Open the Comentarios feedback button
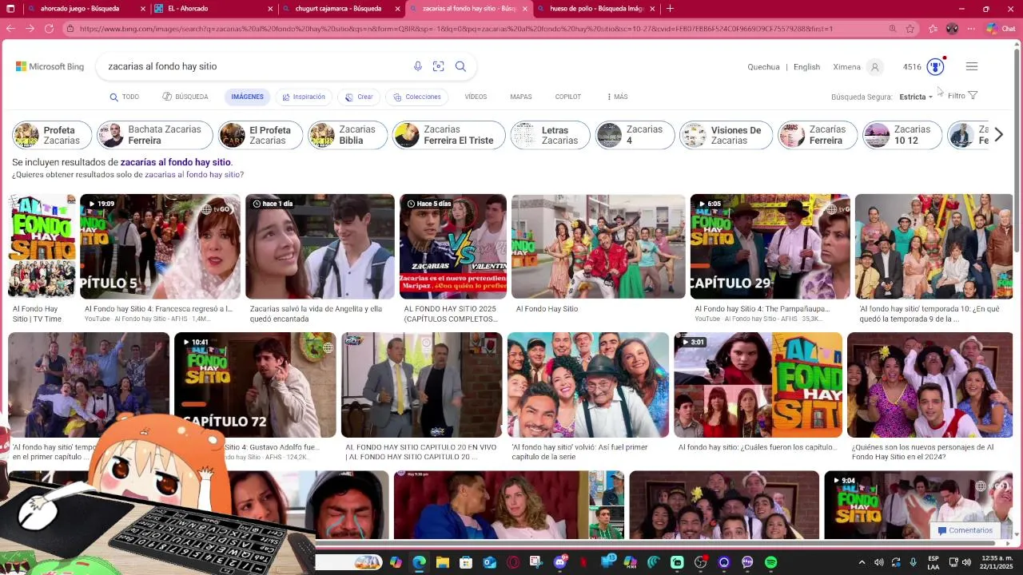The image size is (1023, 575). tap(965, 530)
